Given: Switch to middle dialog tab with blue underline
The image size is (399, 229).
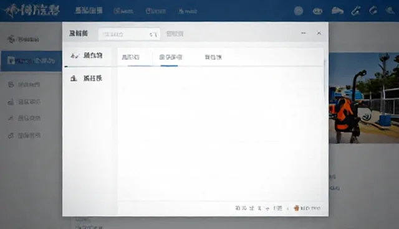Looking at the screenshot, I should pyautogui.click(x=170, y=57).
